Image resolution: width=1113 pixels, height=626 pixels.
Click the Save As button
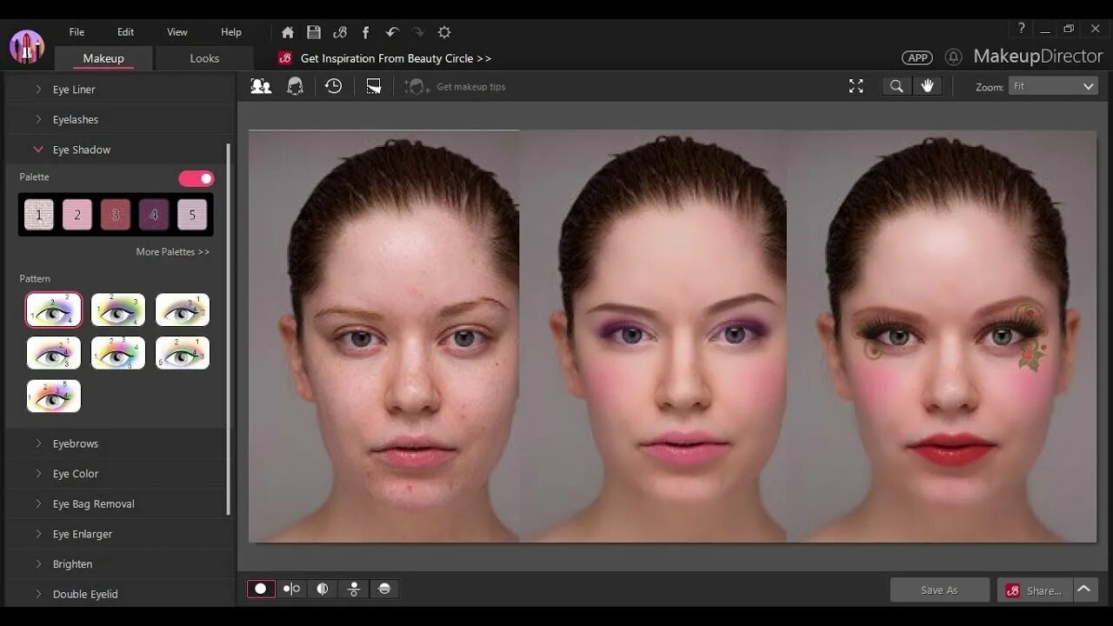(940, 589)
